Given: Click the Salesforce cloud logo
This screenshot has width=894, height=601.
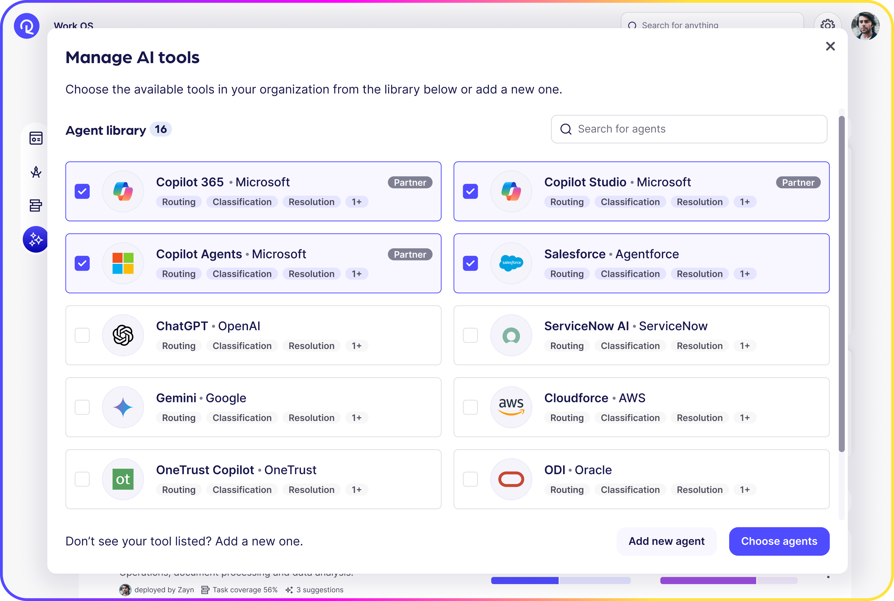Looking at the screenshot, I should 511,263.
